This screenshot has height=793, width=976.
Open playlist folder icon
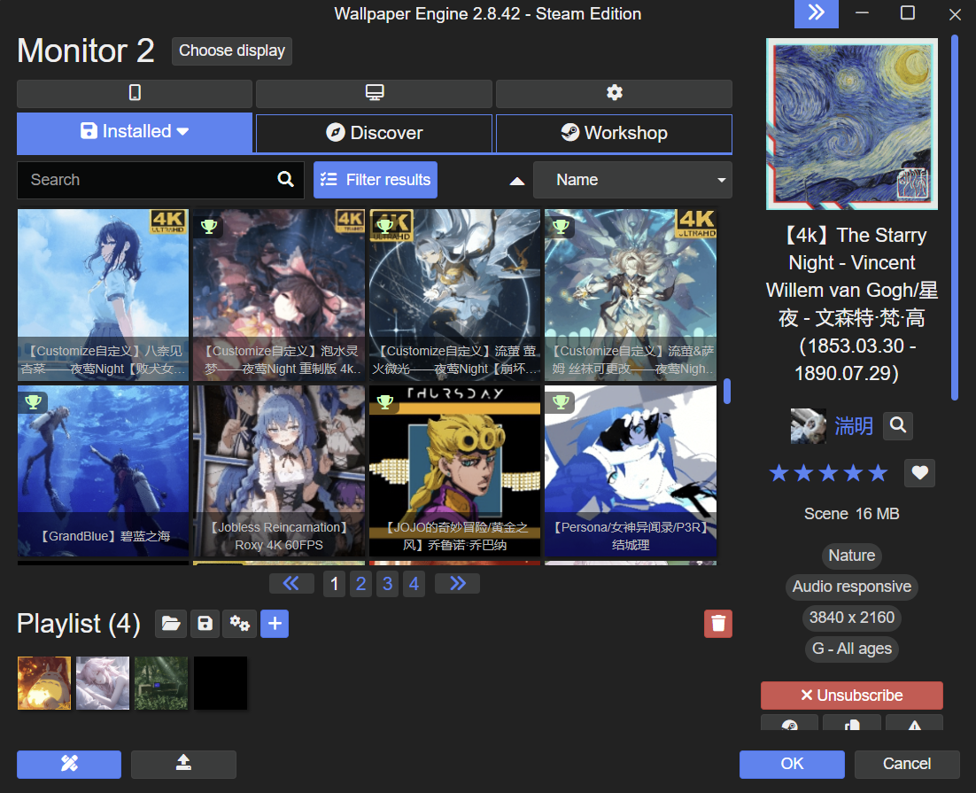coord(171,624)
